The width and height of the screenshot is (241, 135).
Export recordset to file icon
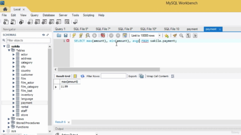pos(141,76)
